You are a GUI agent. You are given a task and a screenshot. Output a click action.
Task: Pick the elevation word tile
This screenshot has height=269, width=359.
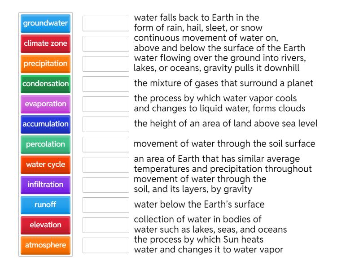[45, 225]
